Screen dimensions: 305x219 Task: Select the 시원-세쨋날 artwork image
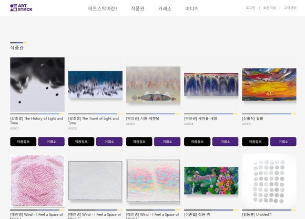coord(153,84)
